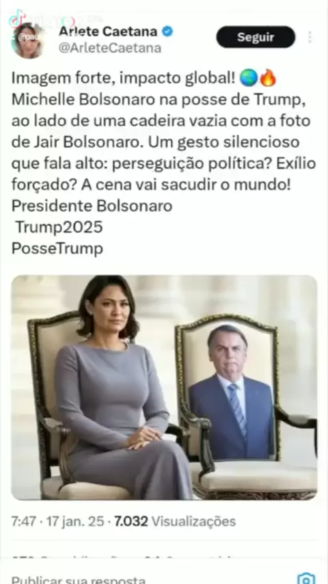Open Arlete Caetana's profile avatar

pyautogui.click(x=28, y=40)
